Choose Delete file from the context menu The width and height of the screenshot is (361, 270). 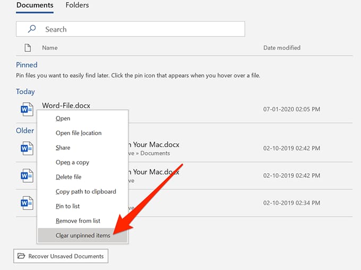click(68, 177)
